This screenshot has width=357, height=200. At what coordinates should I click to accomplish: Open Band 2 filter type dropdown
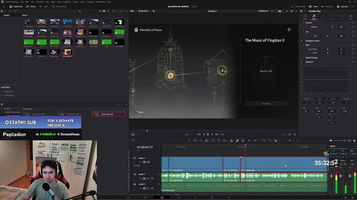[x=320, y=103]
